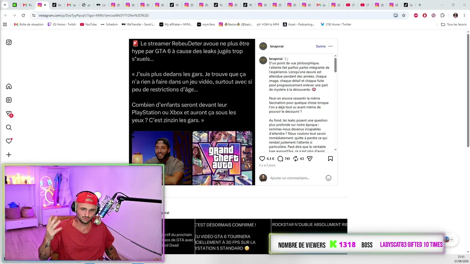
Task: Open the Schedvin bookmark
Action: click(x=109, y=24)
